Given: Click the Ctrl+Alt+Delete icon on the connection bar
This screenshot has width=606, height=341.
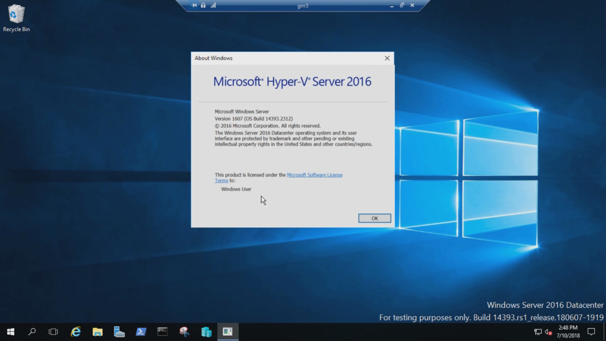Looking at the screenshot, I should pyautogui.click(x=202, y=5).
